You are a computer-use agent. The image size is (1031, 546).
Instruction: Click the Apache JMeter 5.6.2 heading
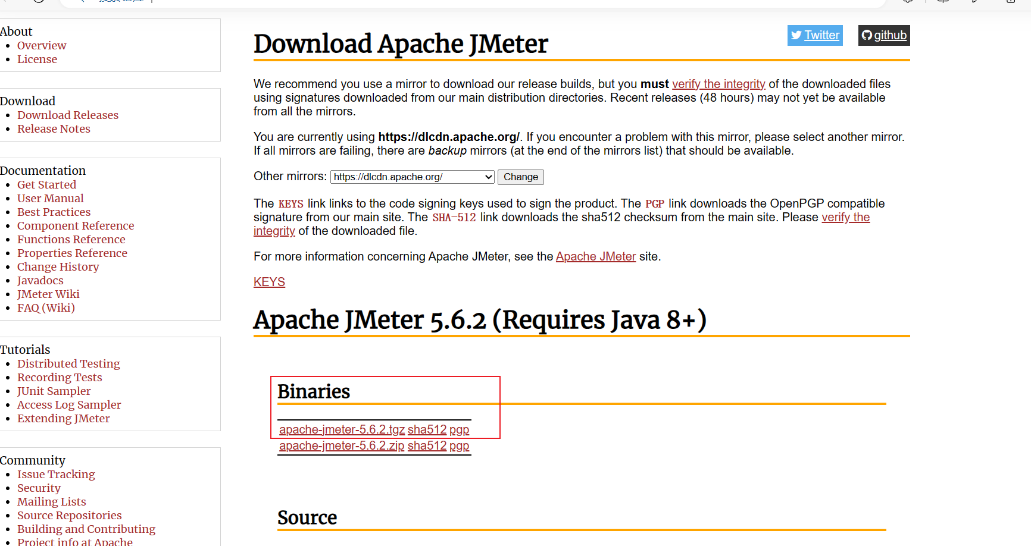coord(480,320)
